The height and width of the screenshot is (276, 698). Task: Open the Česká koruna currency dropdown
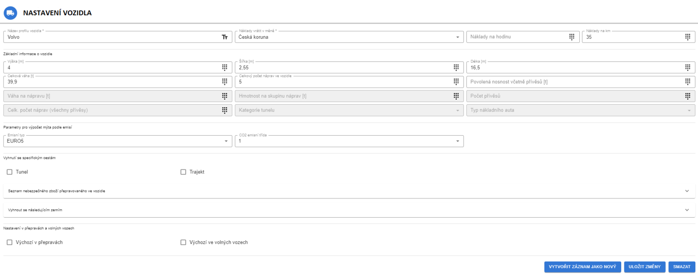pyautogui.click(x=349, y=37)
